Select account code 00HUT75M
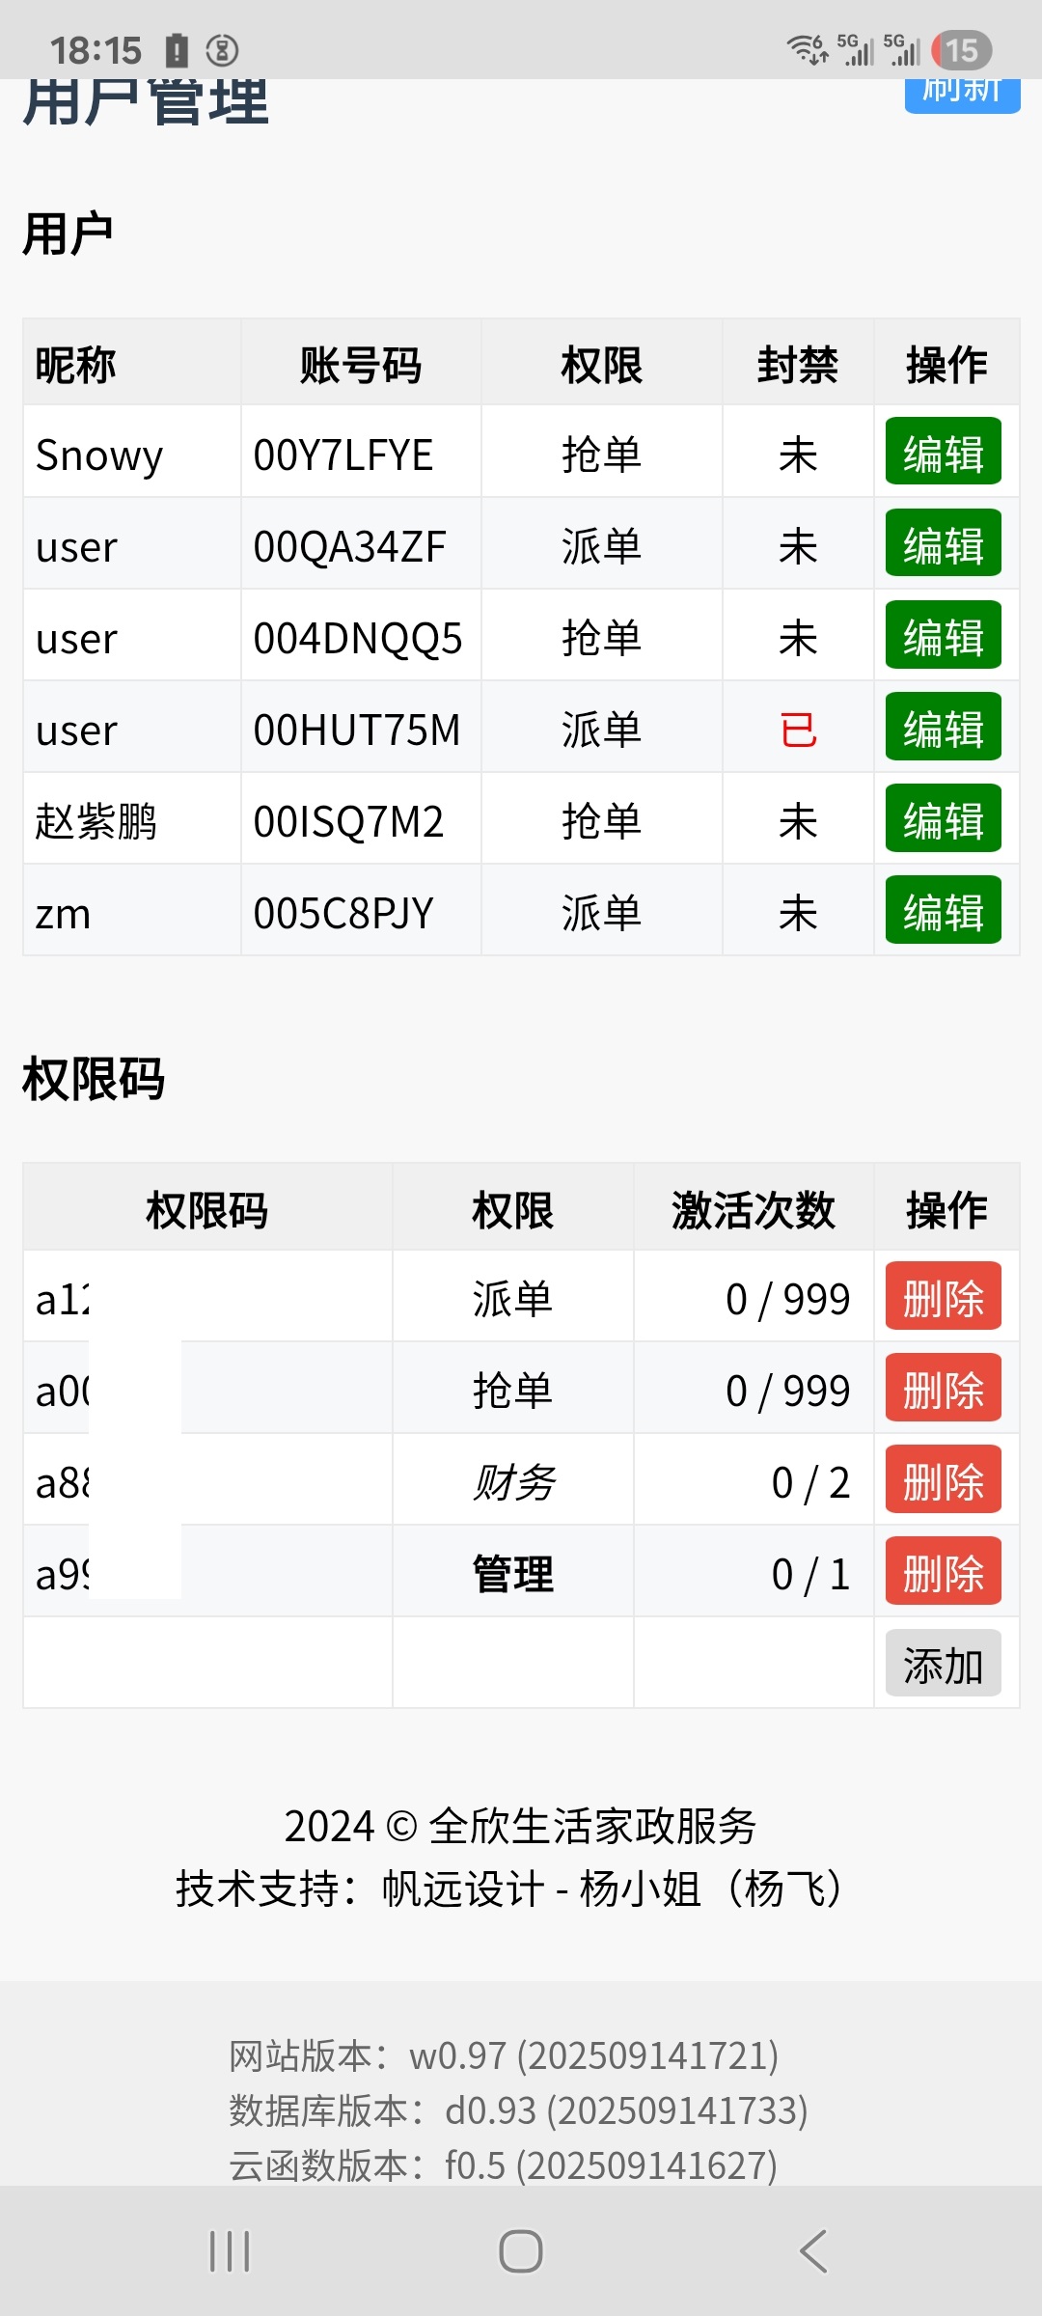The height and width of the screenshot is (2316, 1042). [357, 730]
